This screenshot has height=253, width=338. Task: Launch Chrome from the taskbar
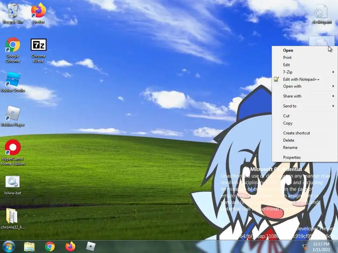pos(50,247)
